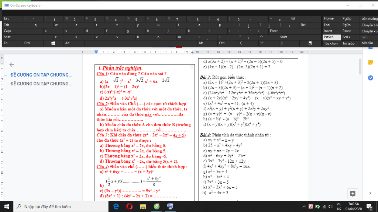Screen dimensions: 378x212
Task: Select On-Screen Keyboard icon in taskbar
Action: (170, 206)
